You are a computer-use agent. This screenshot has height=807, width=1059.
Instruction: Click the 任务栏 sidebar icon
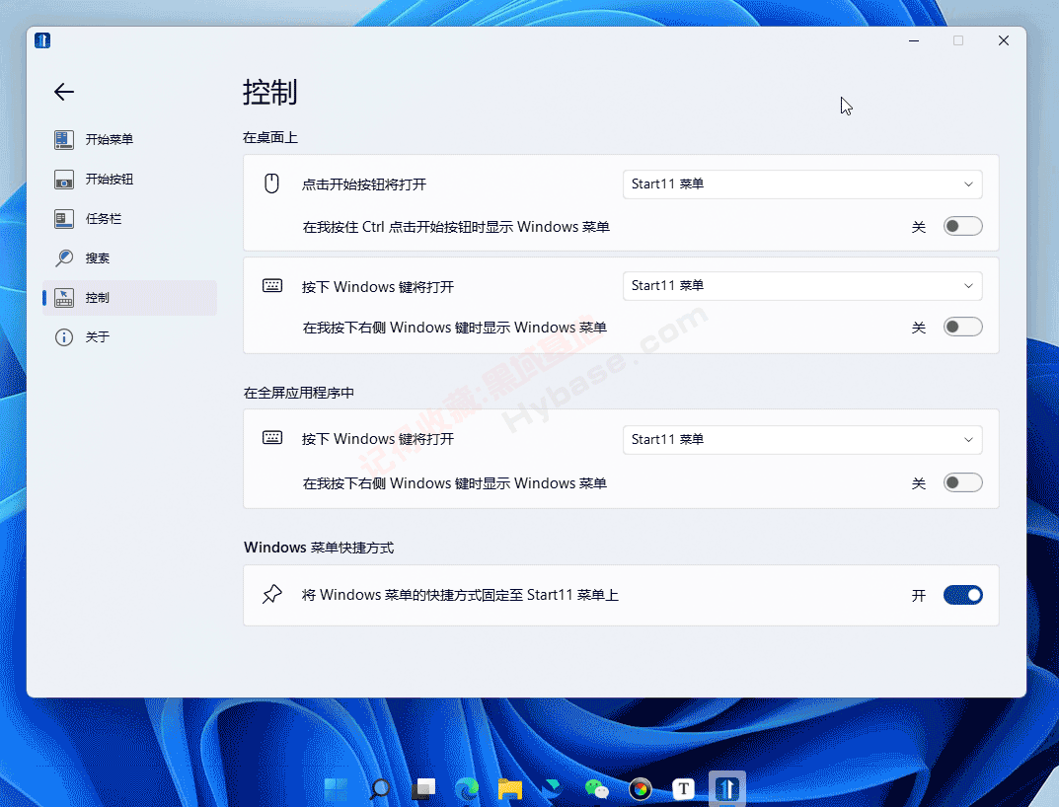click(x=63, y=218)
